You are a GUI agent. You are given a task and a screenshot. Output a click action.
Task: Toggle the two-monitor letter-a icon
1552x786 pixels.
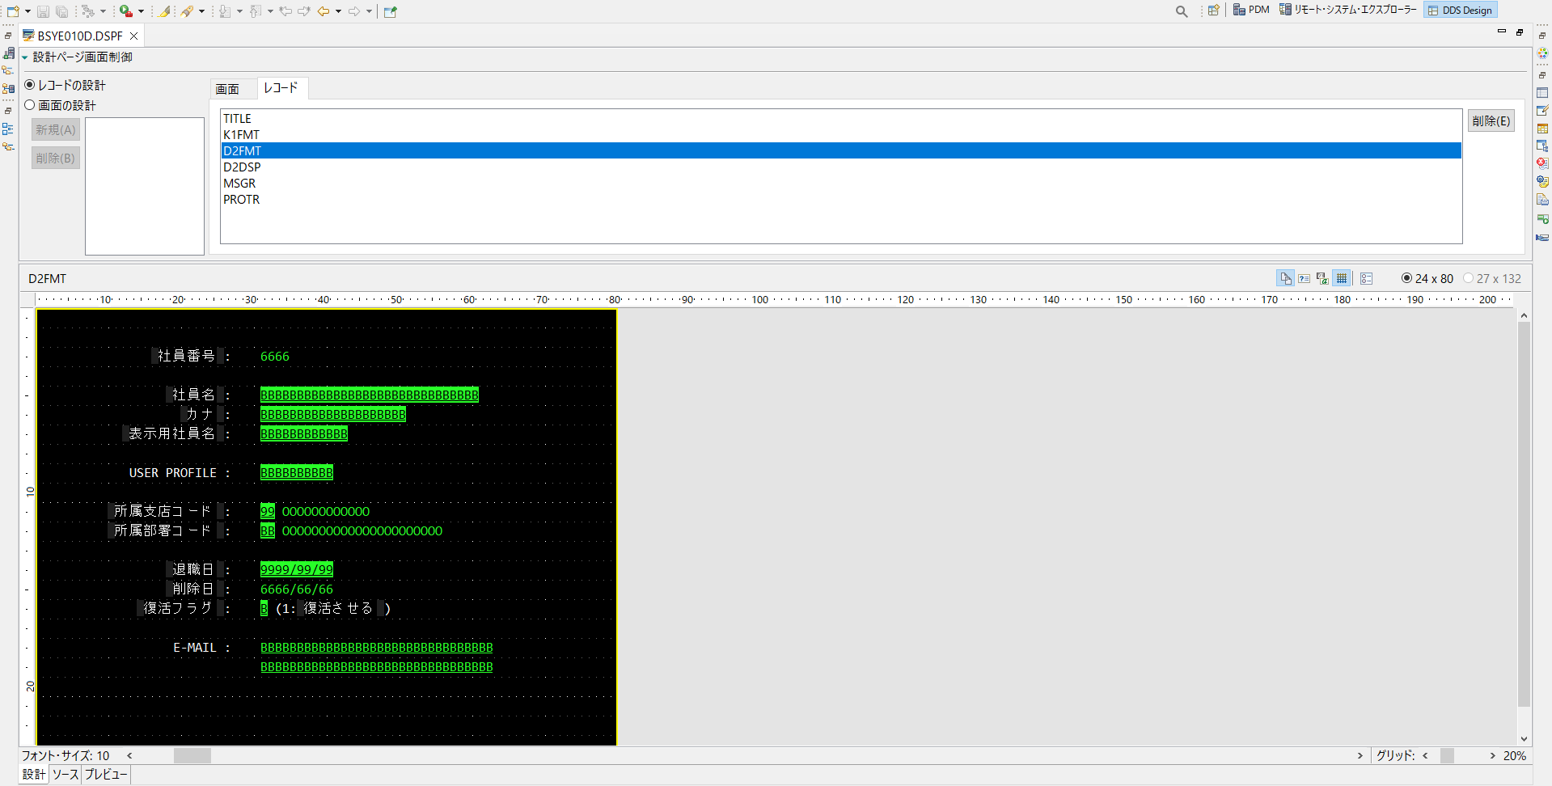(x=1322, y=278)
